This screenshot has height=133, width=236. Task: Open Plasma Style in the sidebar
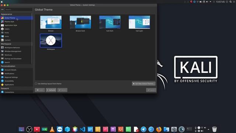pos(16,21)
